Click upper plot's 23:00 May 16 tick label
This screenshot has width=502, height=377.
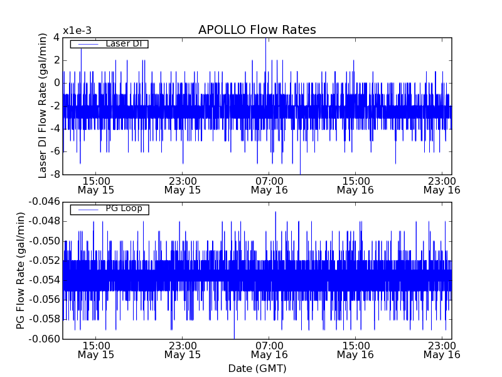click(x=442, y=185)
